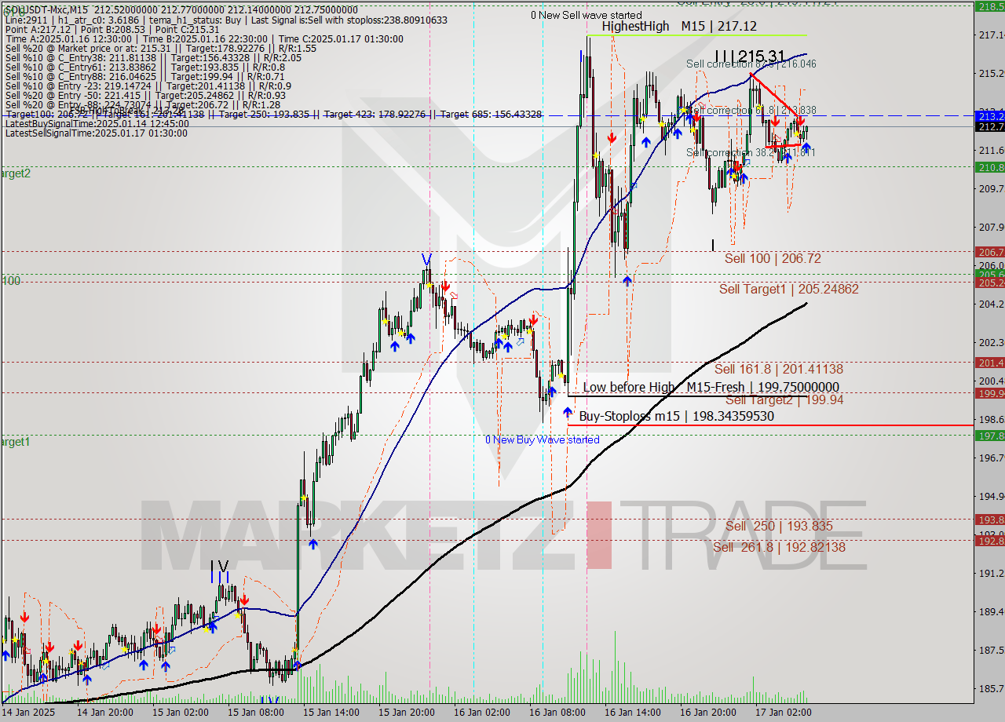This screenshot has height=722, width=1005.
Task: Click the HighestHigh M15 | 217.12 label
Action: [x=680, y=26]
